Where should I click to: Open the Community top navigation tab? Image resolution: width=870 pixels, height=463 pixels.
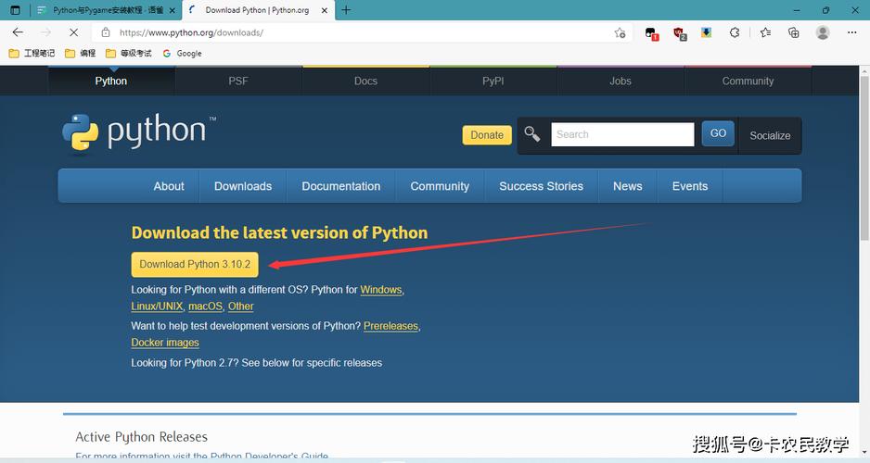(x=748, y=81)
